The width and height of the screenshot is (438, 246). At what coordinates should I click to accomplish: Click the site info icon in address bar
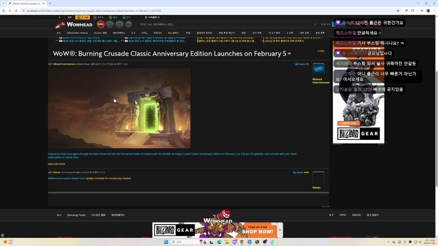pyautogui.click(x=24, y=11)
